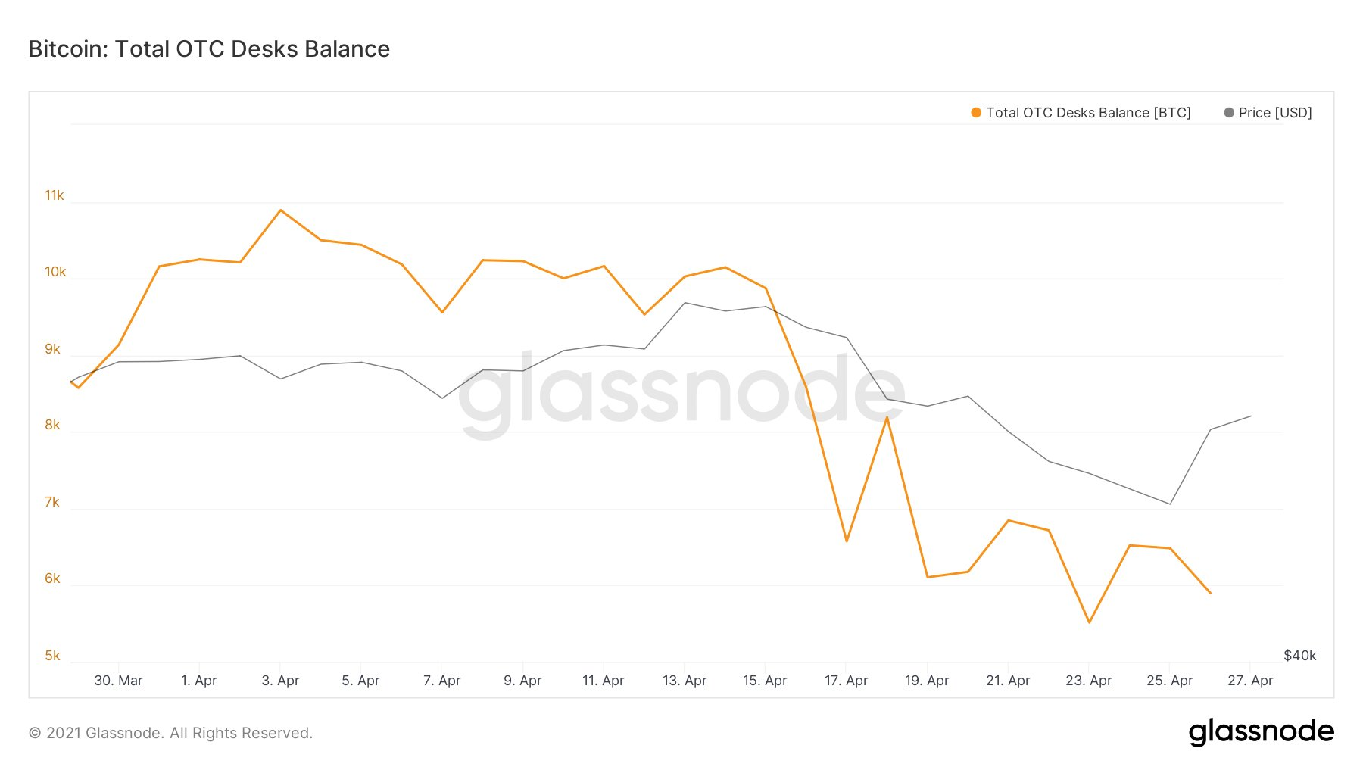
Task: Click the 21. Apr x-axis date label
Action: click(x=1008, y=681)
